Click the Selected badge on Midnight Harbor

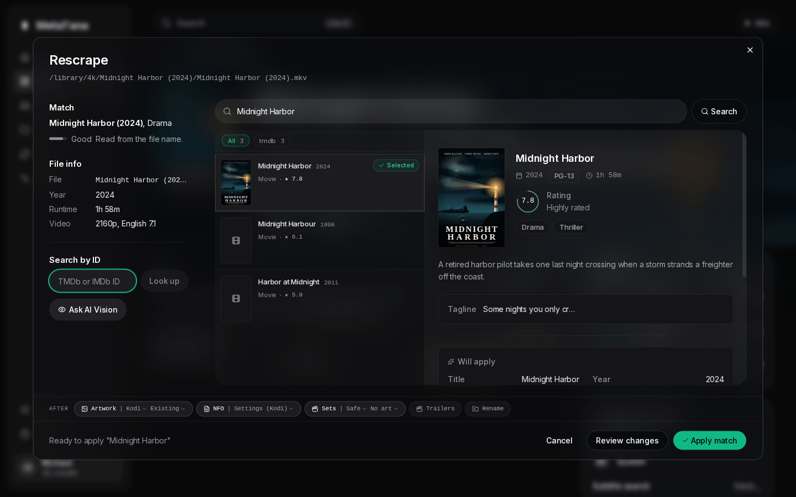point(396,166)
